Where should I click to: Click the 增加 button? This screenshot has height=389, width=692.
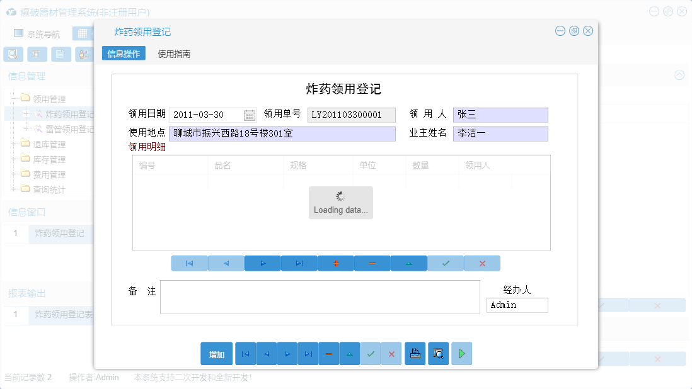click(x=216, y=353)
